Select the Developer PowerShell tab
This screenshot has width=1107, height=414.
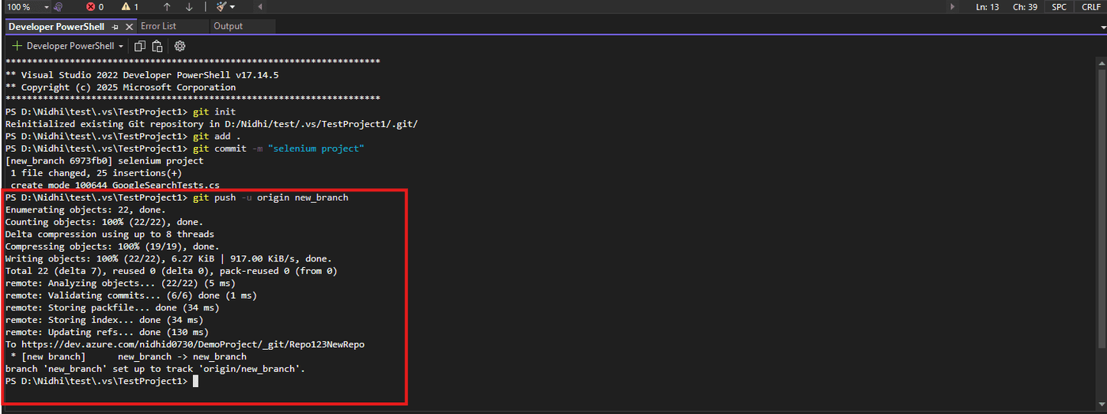(x=56, y=26)
